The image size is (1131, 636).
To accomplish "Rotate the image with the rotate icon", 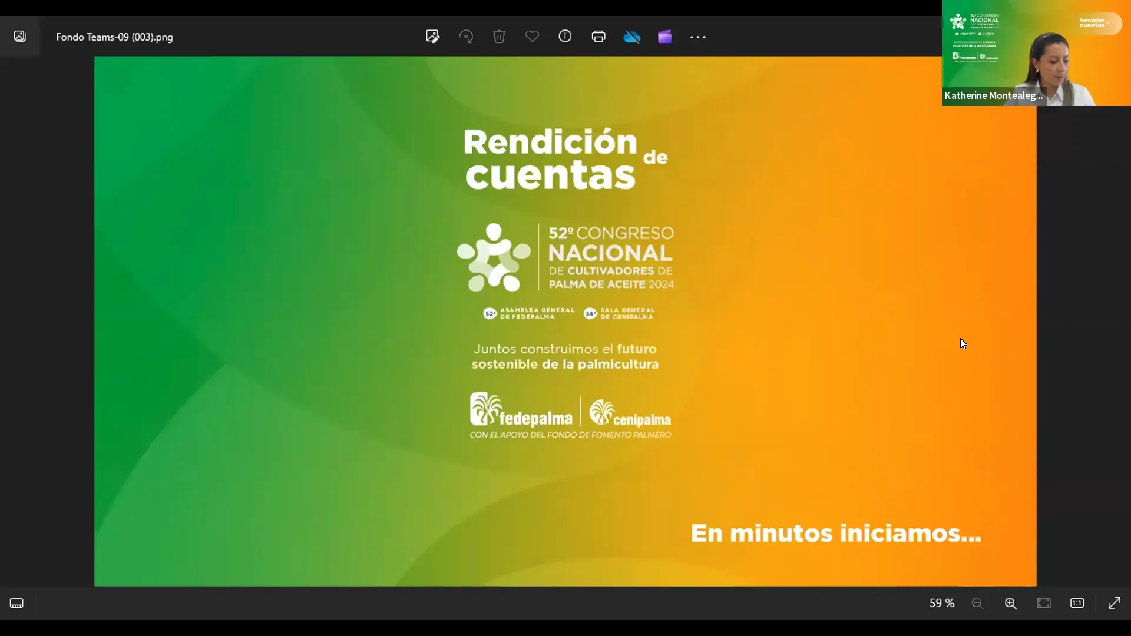I will click(466, 37).
